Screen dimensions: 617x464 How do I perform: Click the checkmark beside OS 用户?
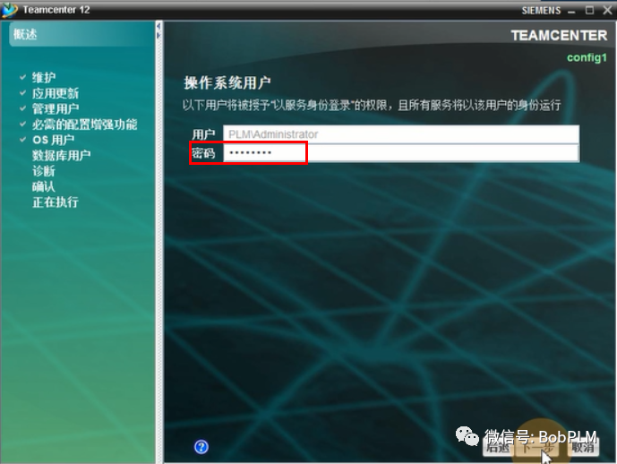(x=22, y=140)
